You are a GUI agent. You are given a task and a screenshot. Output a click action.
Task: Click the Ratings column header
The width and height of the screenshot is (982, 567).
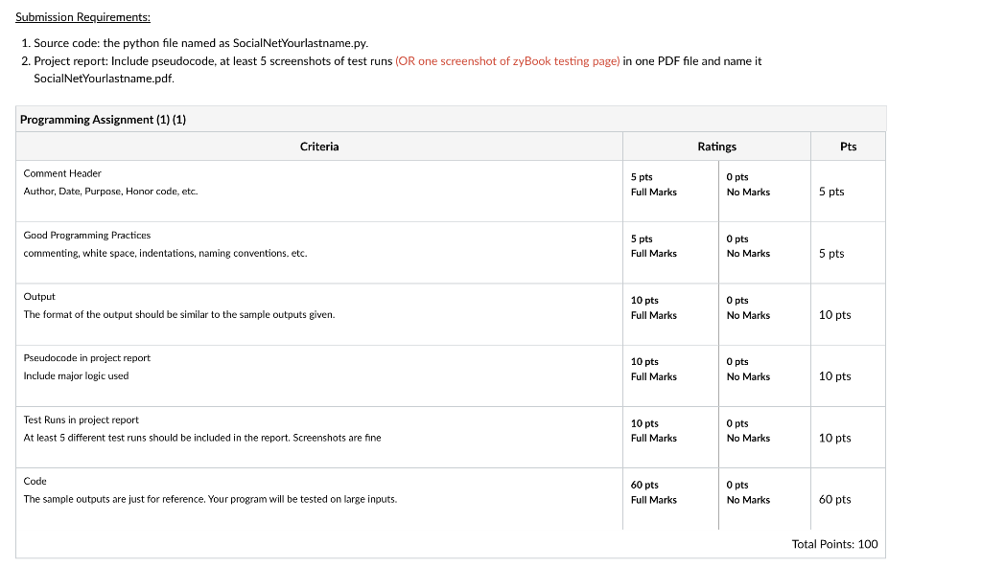click(716, 146)
